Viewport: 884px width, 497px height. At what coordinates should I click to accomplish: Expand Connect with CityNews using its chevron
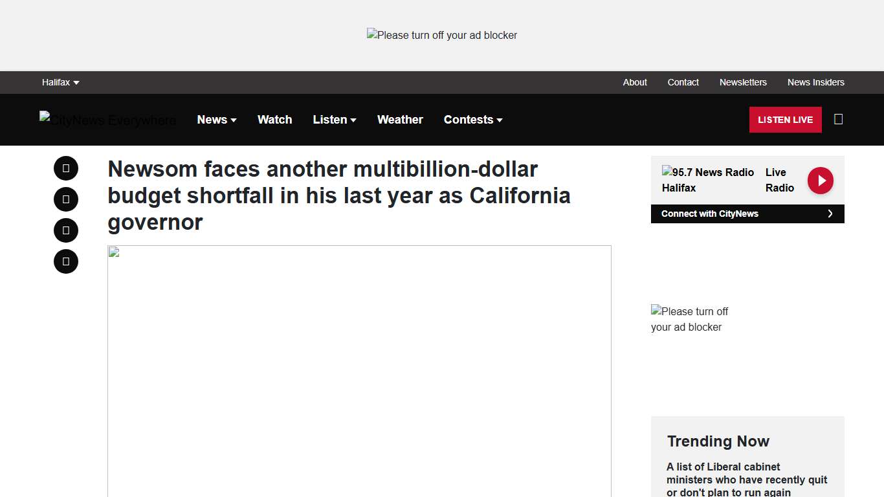830,214
